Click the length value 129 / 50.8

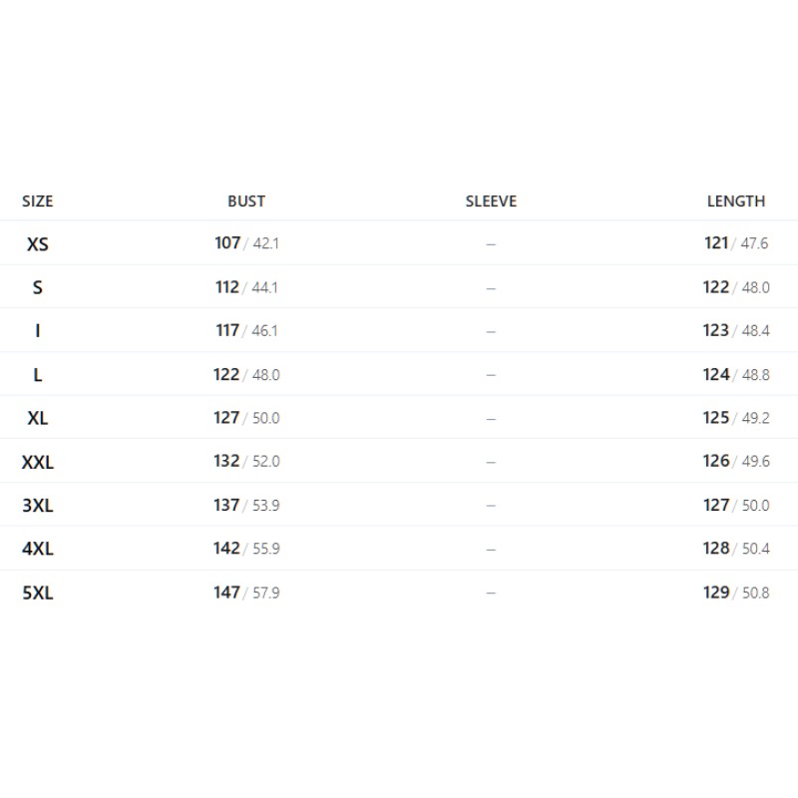coord(736,593)
